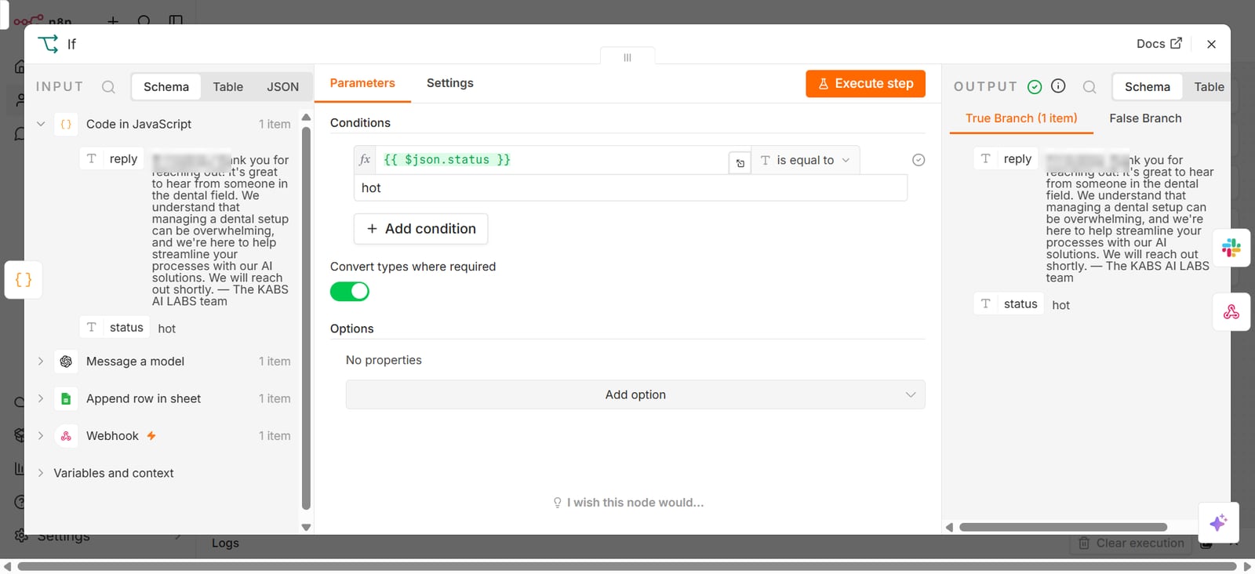Viewport: 1255px width, 574px height.
Task: Click the curly braces node icon on the left
Action: (x=24, y=280)
